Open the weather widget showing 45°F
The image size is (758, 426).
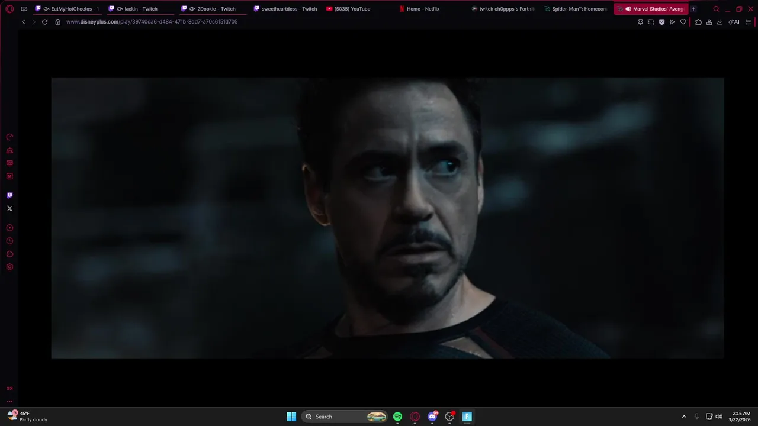(x=27, y=417)
